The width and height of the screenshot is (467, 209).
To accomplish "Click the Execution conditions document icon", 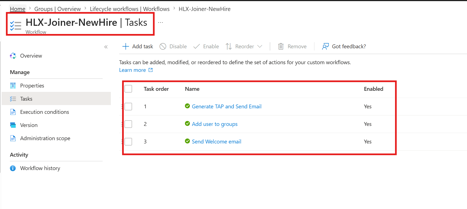I will (13, 112).
